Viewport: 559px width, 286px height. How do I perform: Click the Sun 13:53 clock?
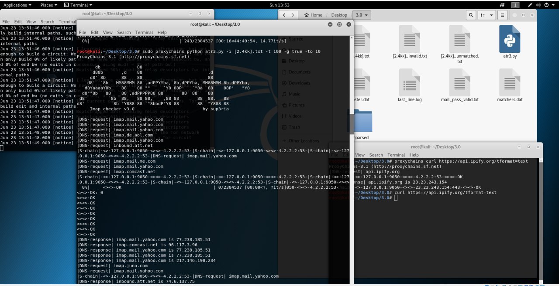pos(279,5)
